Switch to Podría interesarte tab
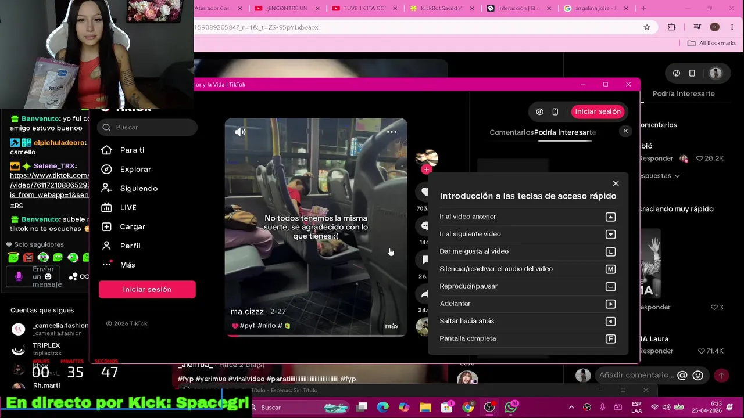744x418 pixels. tap(565, 132)
